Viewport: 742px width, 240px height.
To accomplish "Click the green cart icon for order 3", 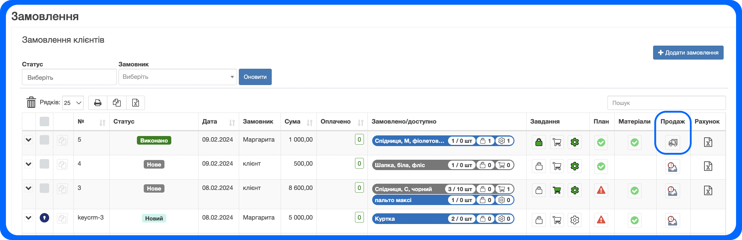I will pos(557,190).
